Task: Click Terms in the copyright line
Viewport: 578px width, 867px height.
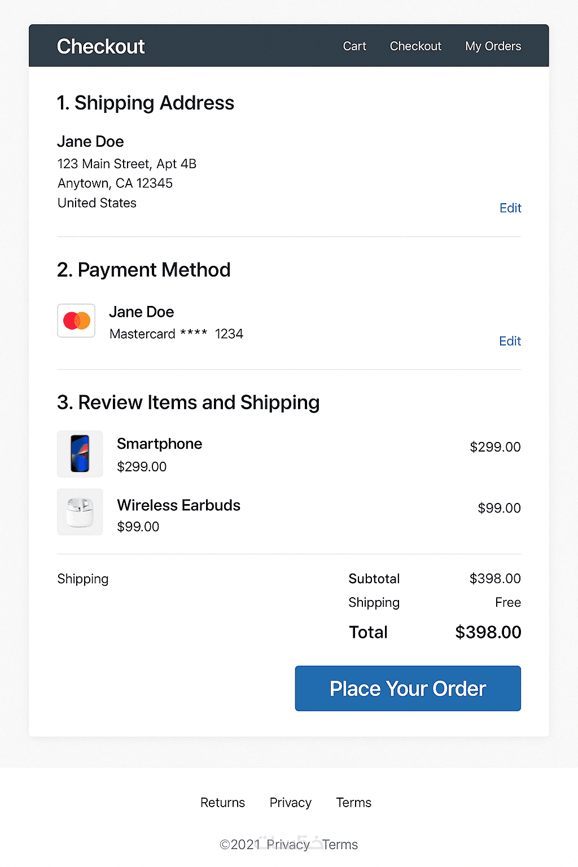Action: click(x=340, y=844)
